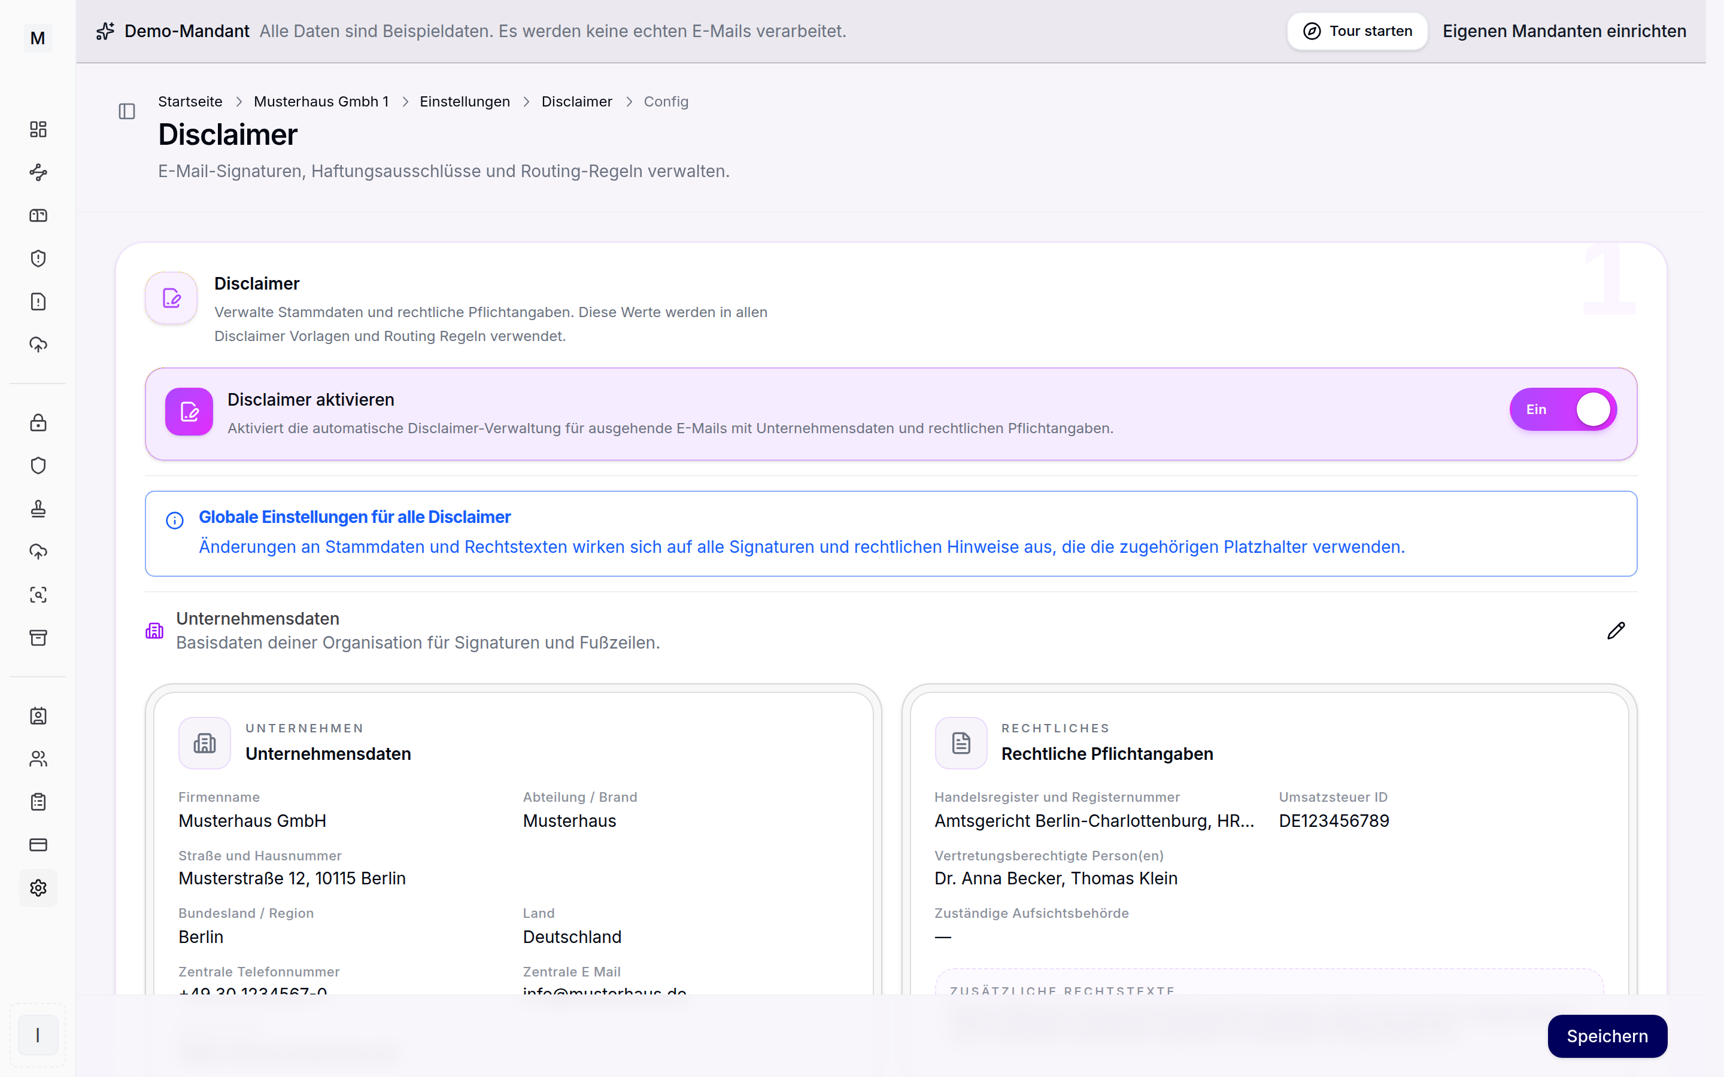Click the M tenant logo avatar
The width and height of the screenshot is (1724, 1077).
pyautogui.click(x=38, y=38)
